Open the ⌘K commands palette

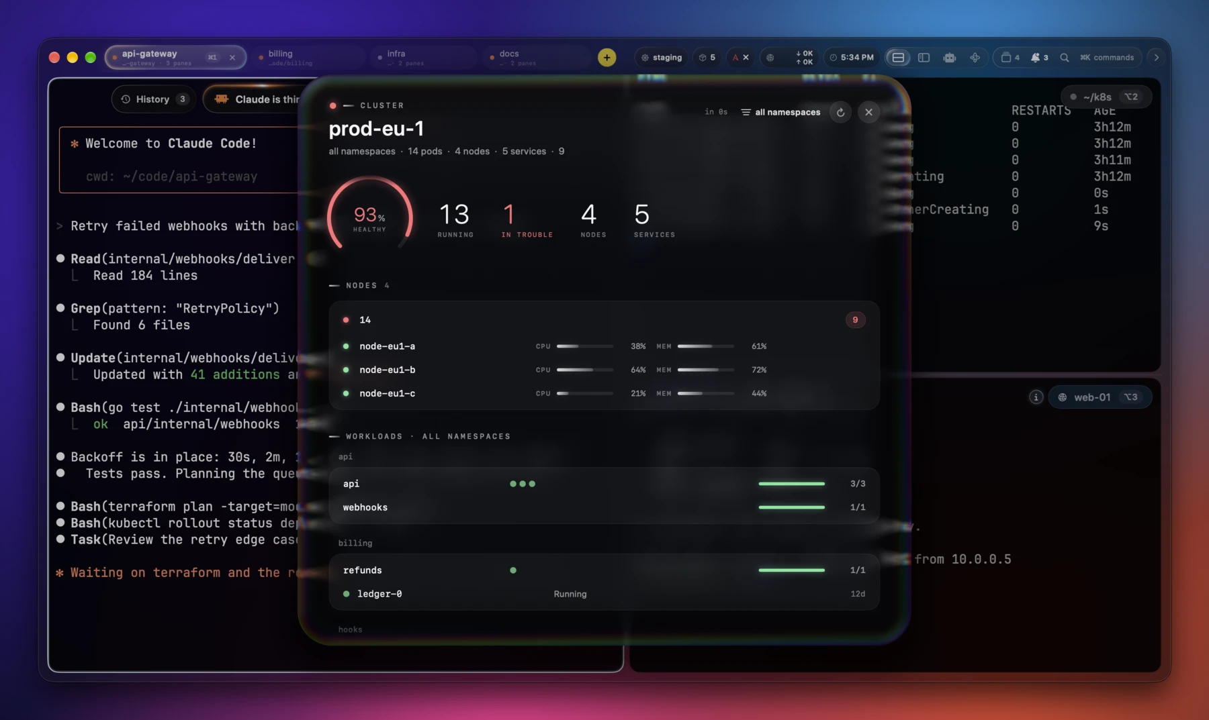(1107, 58)
